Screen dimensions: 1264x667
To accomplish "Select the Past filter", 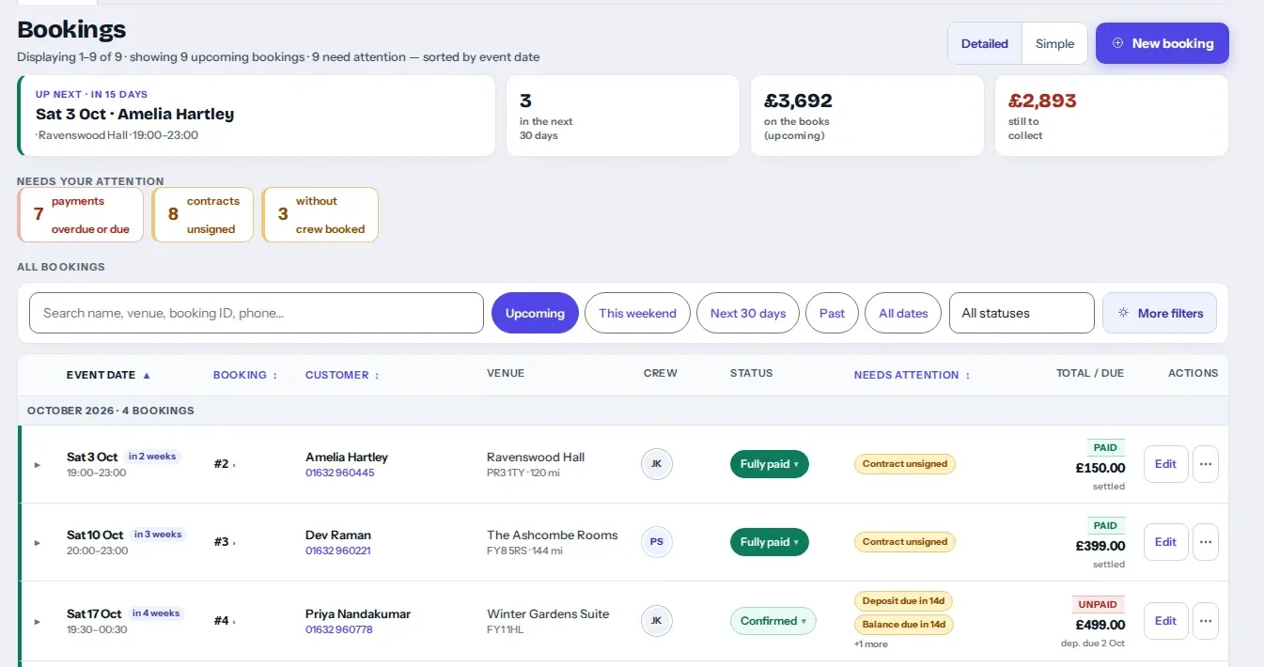I will (x=832, y=313).
